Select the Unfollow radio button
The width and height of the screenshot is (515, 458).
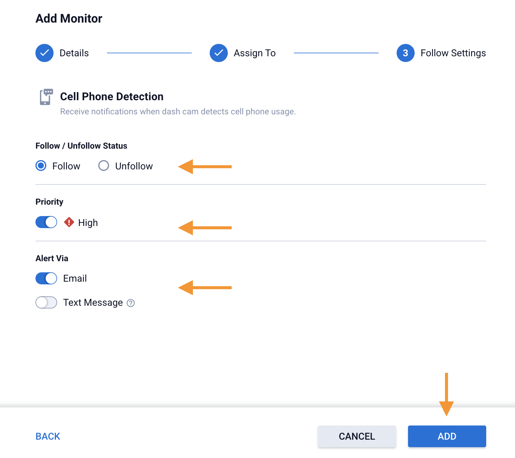click(104, 166)
